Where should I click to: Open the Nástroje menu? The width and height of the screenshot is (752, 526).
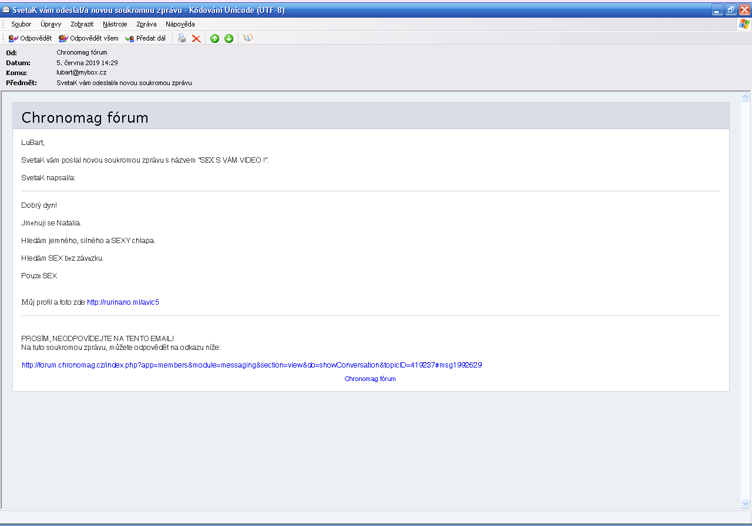115,24
